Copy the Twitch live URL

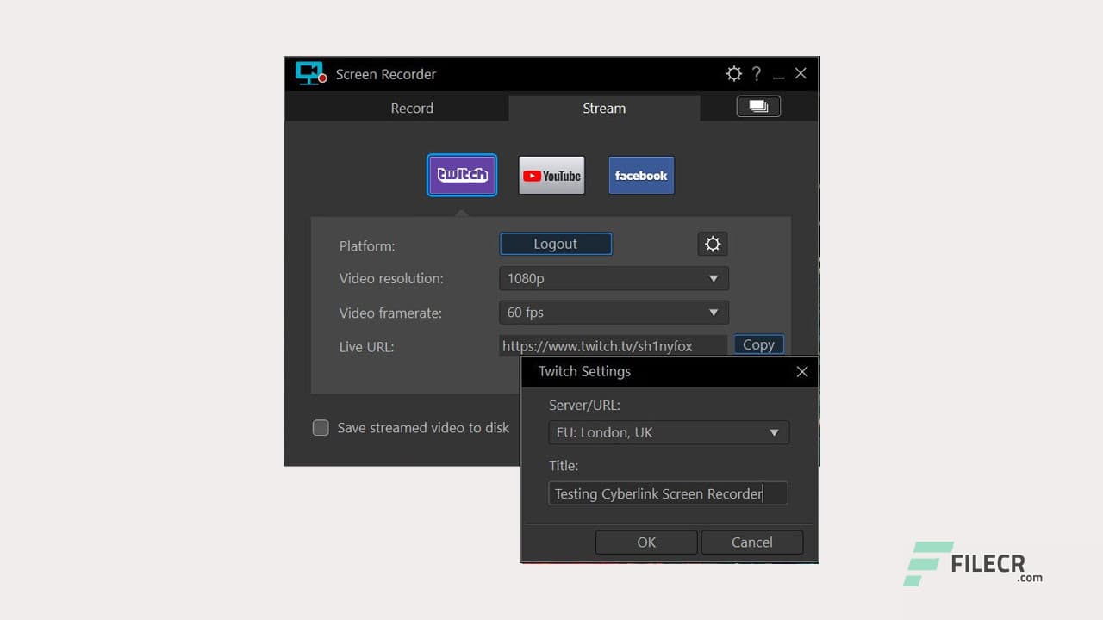[x=757, y=344]
